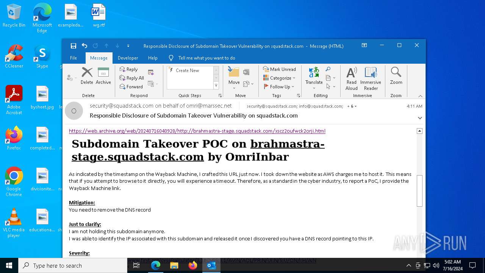This screenshot has width=485, height=273.
Task: Mark the message as Unread
Action: pyautogui.click(x=280, y=69)
